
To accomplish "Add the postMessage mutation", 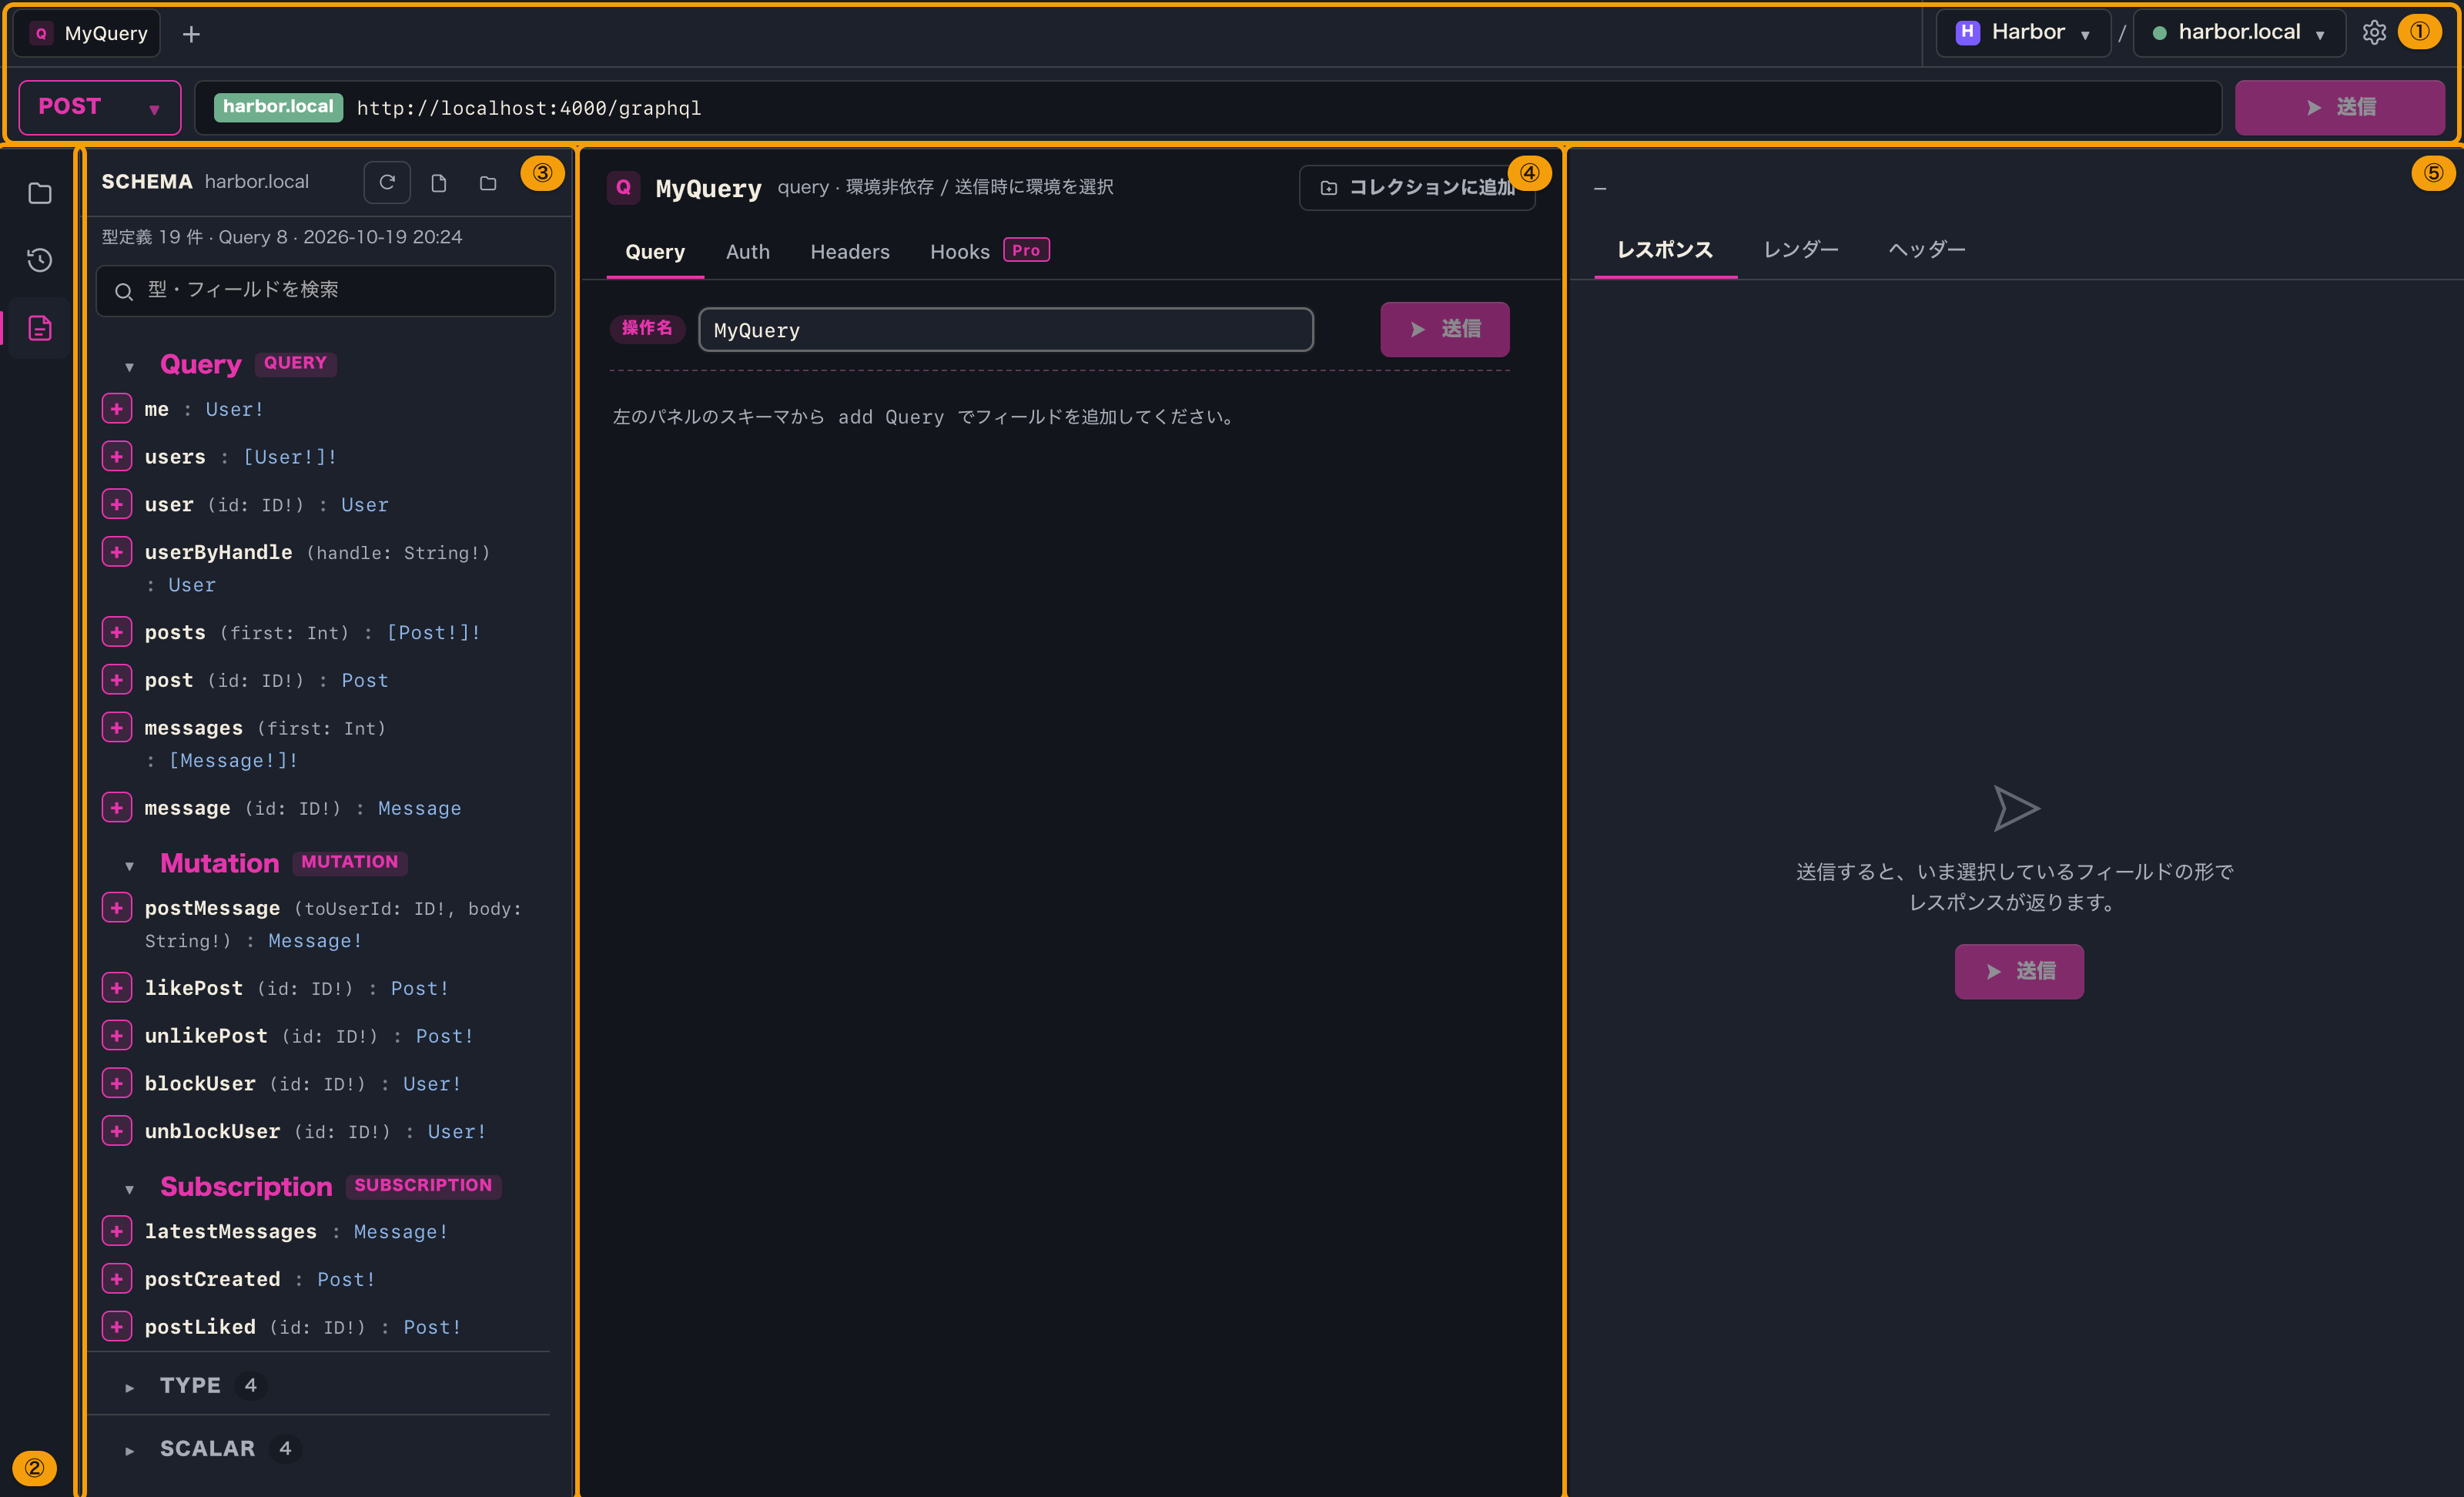I will (117, 908).
